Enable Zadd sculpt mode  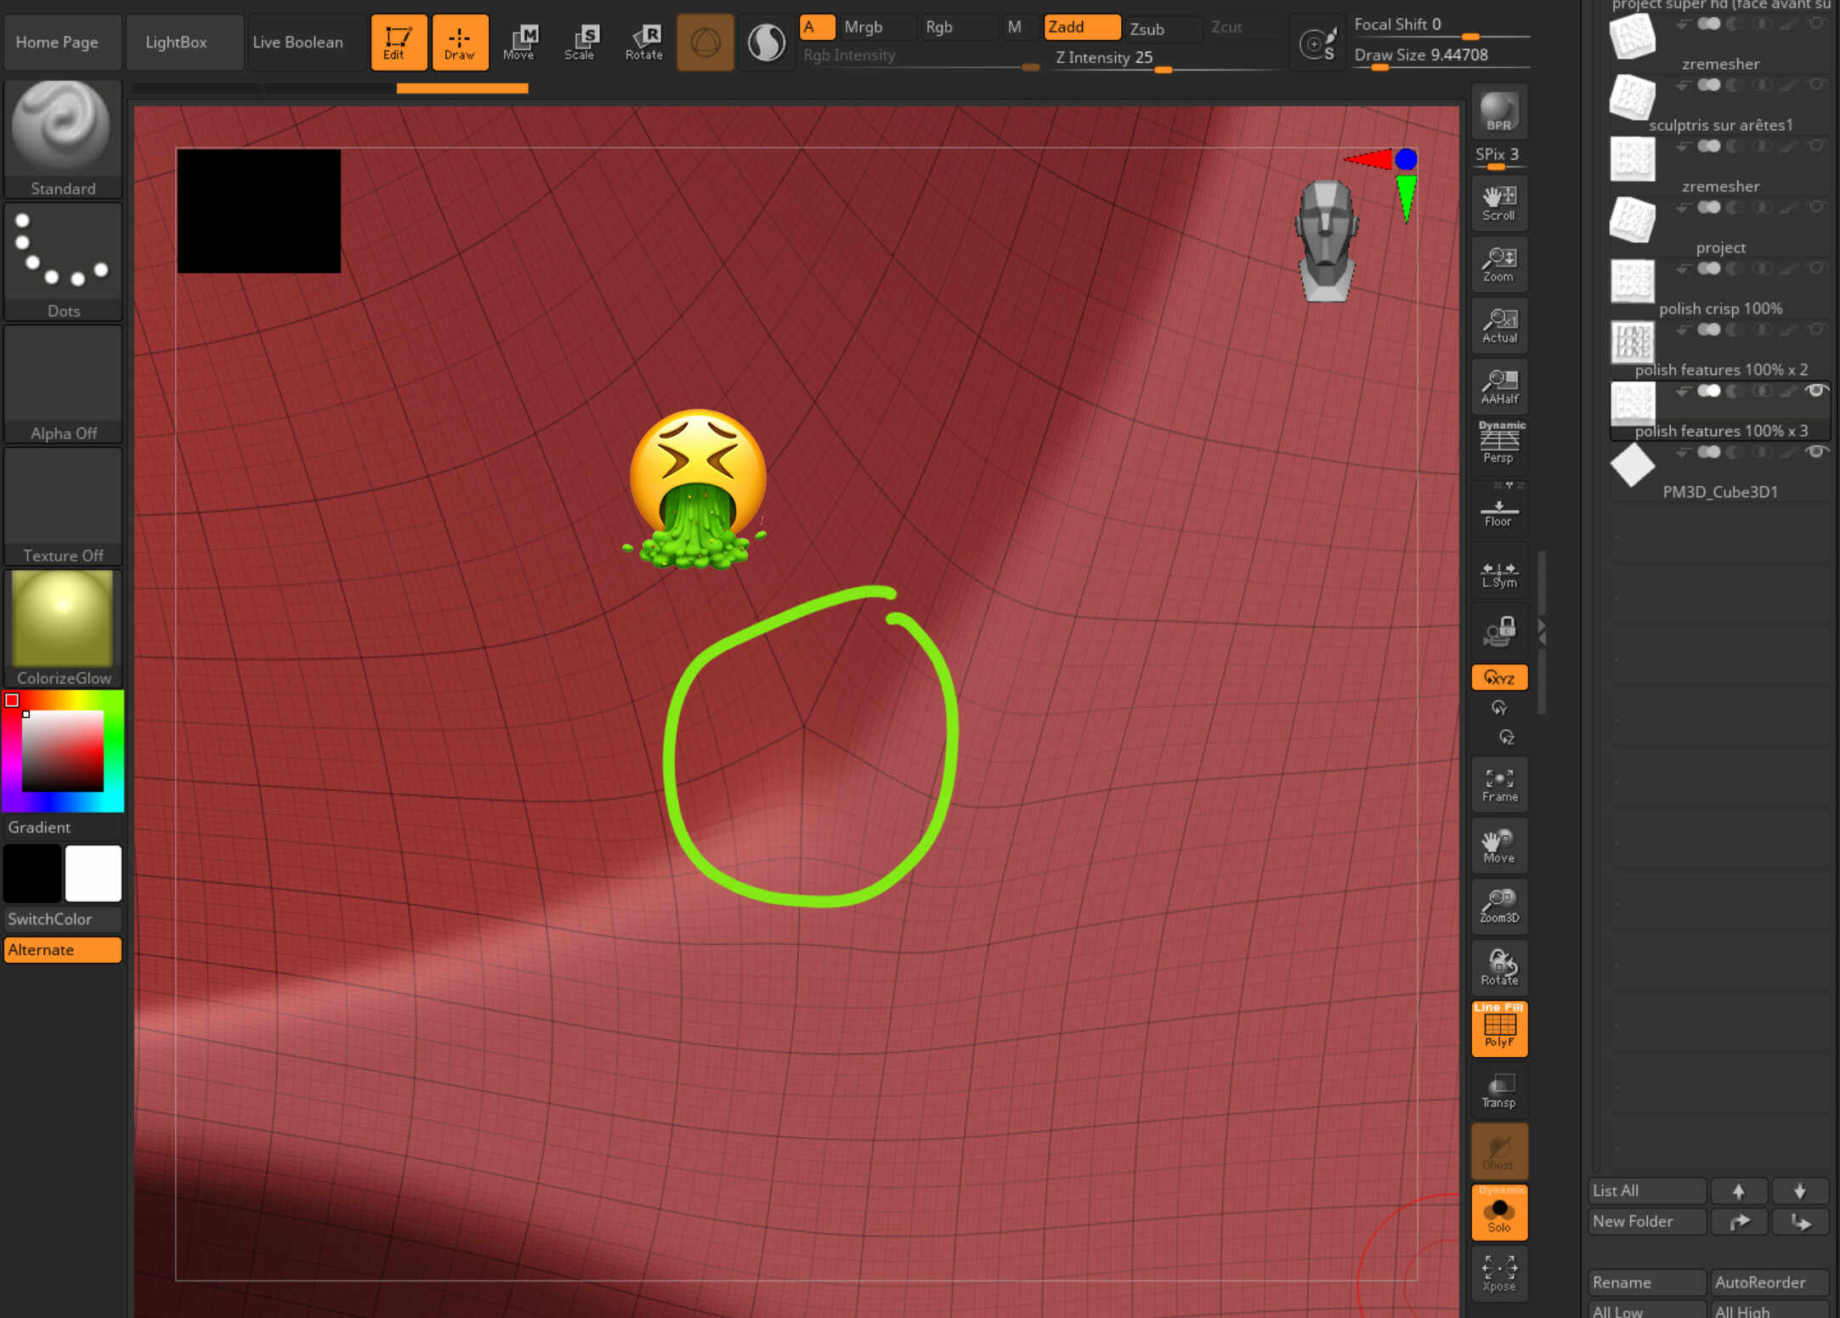(1082, 27)
